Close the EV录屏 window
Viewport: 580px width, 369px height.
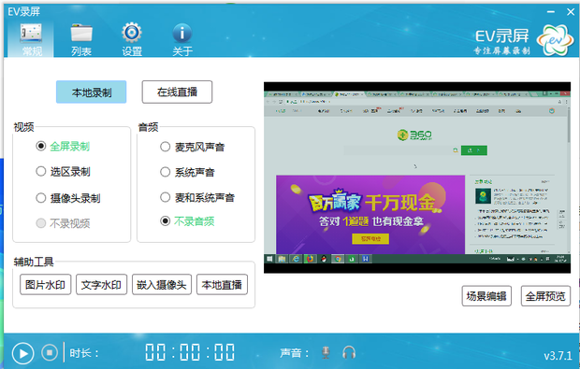[x=571, y=12]
